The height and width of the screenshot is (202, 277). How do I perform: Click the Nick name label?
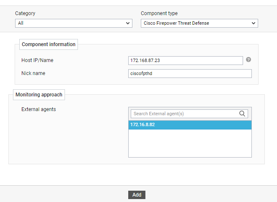click(x=33, y=73)
